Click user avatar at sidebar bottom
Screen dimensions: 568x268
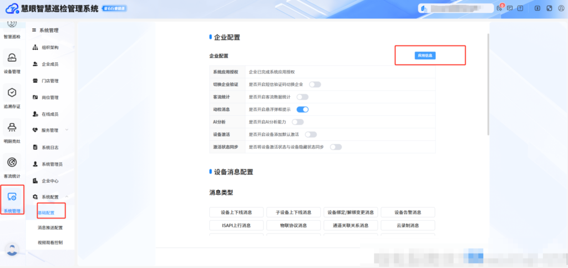12,249
